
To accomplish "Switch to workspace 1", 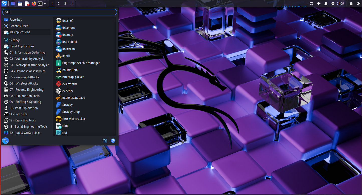I will (52, 4).
